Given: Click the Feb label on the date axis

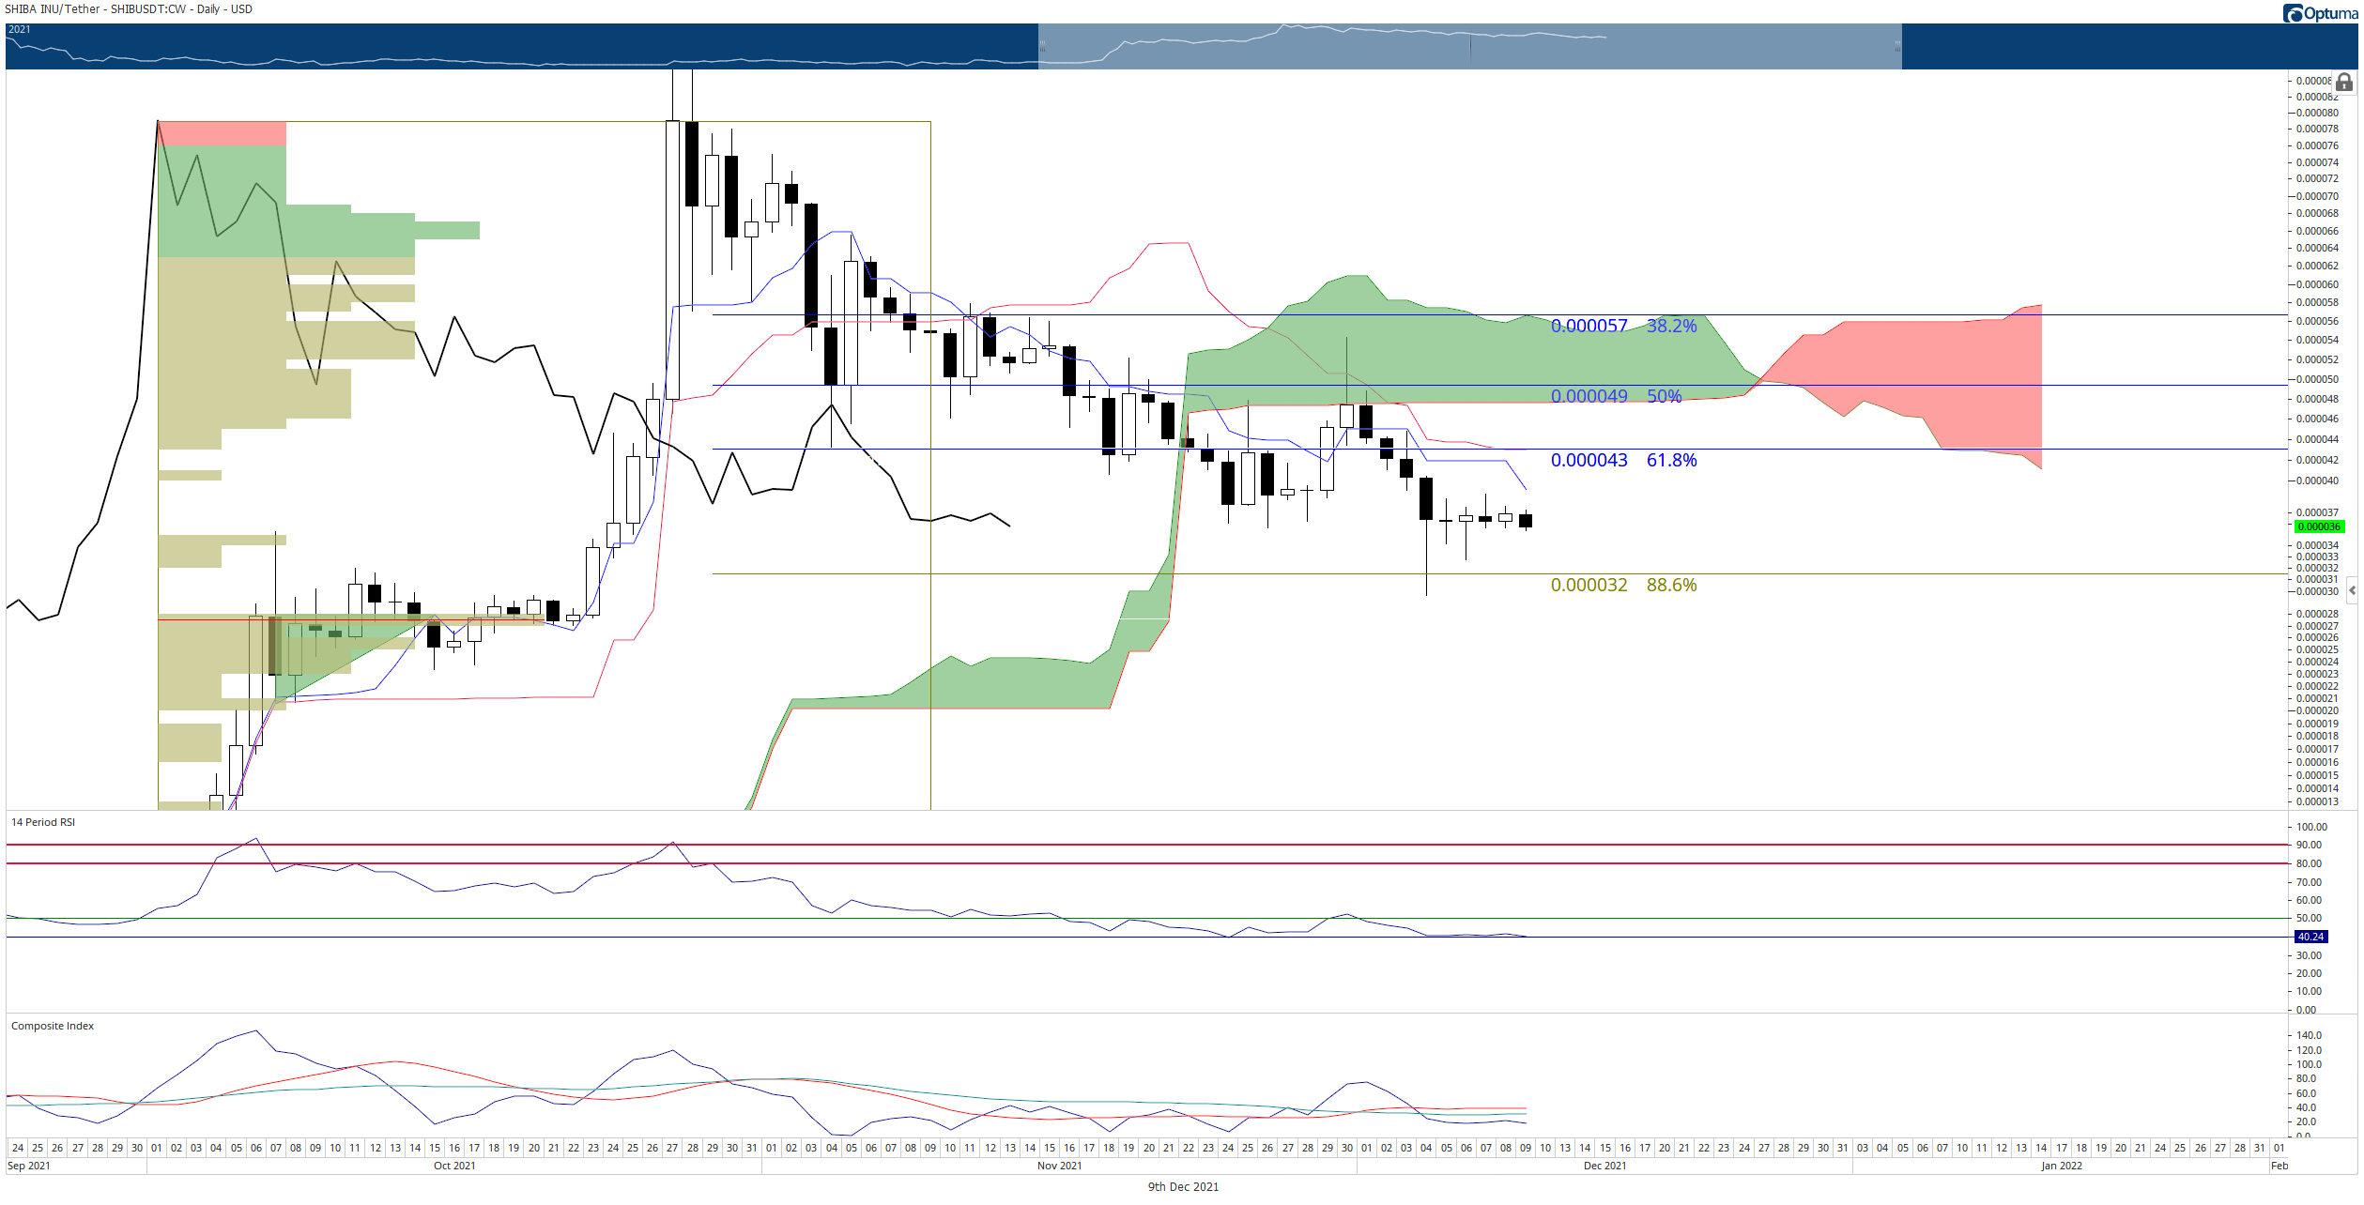Looking at the screenshot, I should click(x=2280, y=1166).
